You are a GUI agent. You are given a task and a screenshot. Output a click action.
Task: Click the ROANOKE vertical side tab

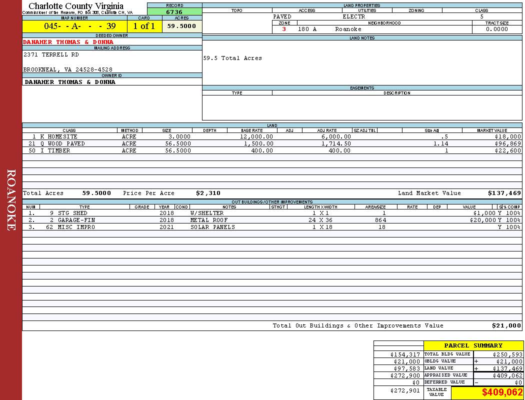click(11, 200)
